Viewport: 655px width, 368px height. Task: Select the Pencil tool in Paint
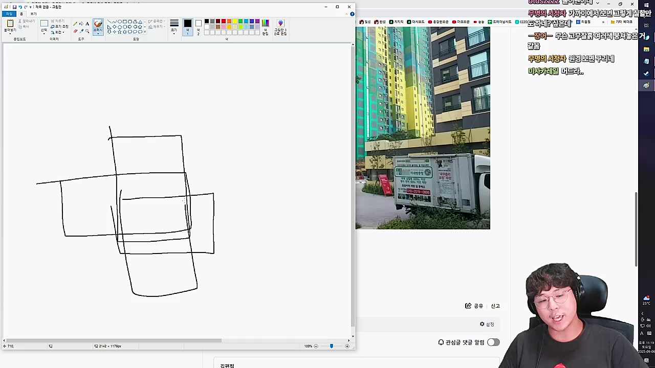point(75,24)
